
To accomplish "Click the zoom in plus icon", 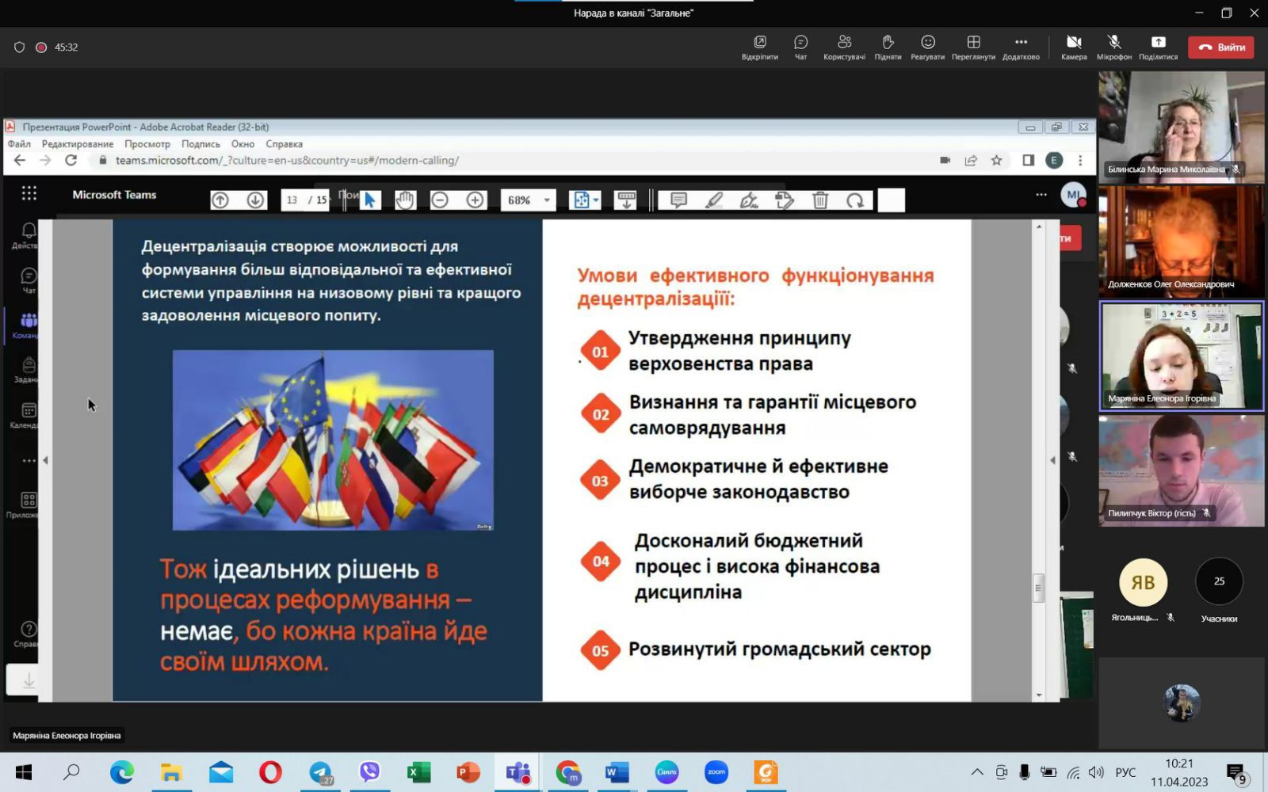I will click(x=475, y=200).
